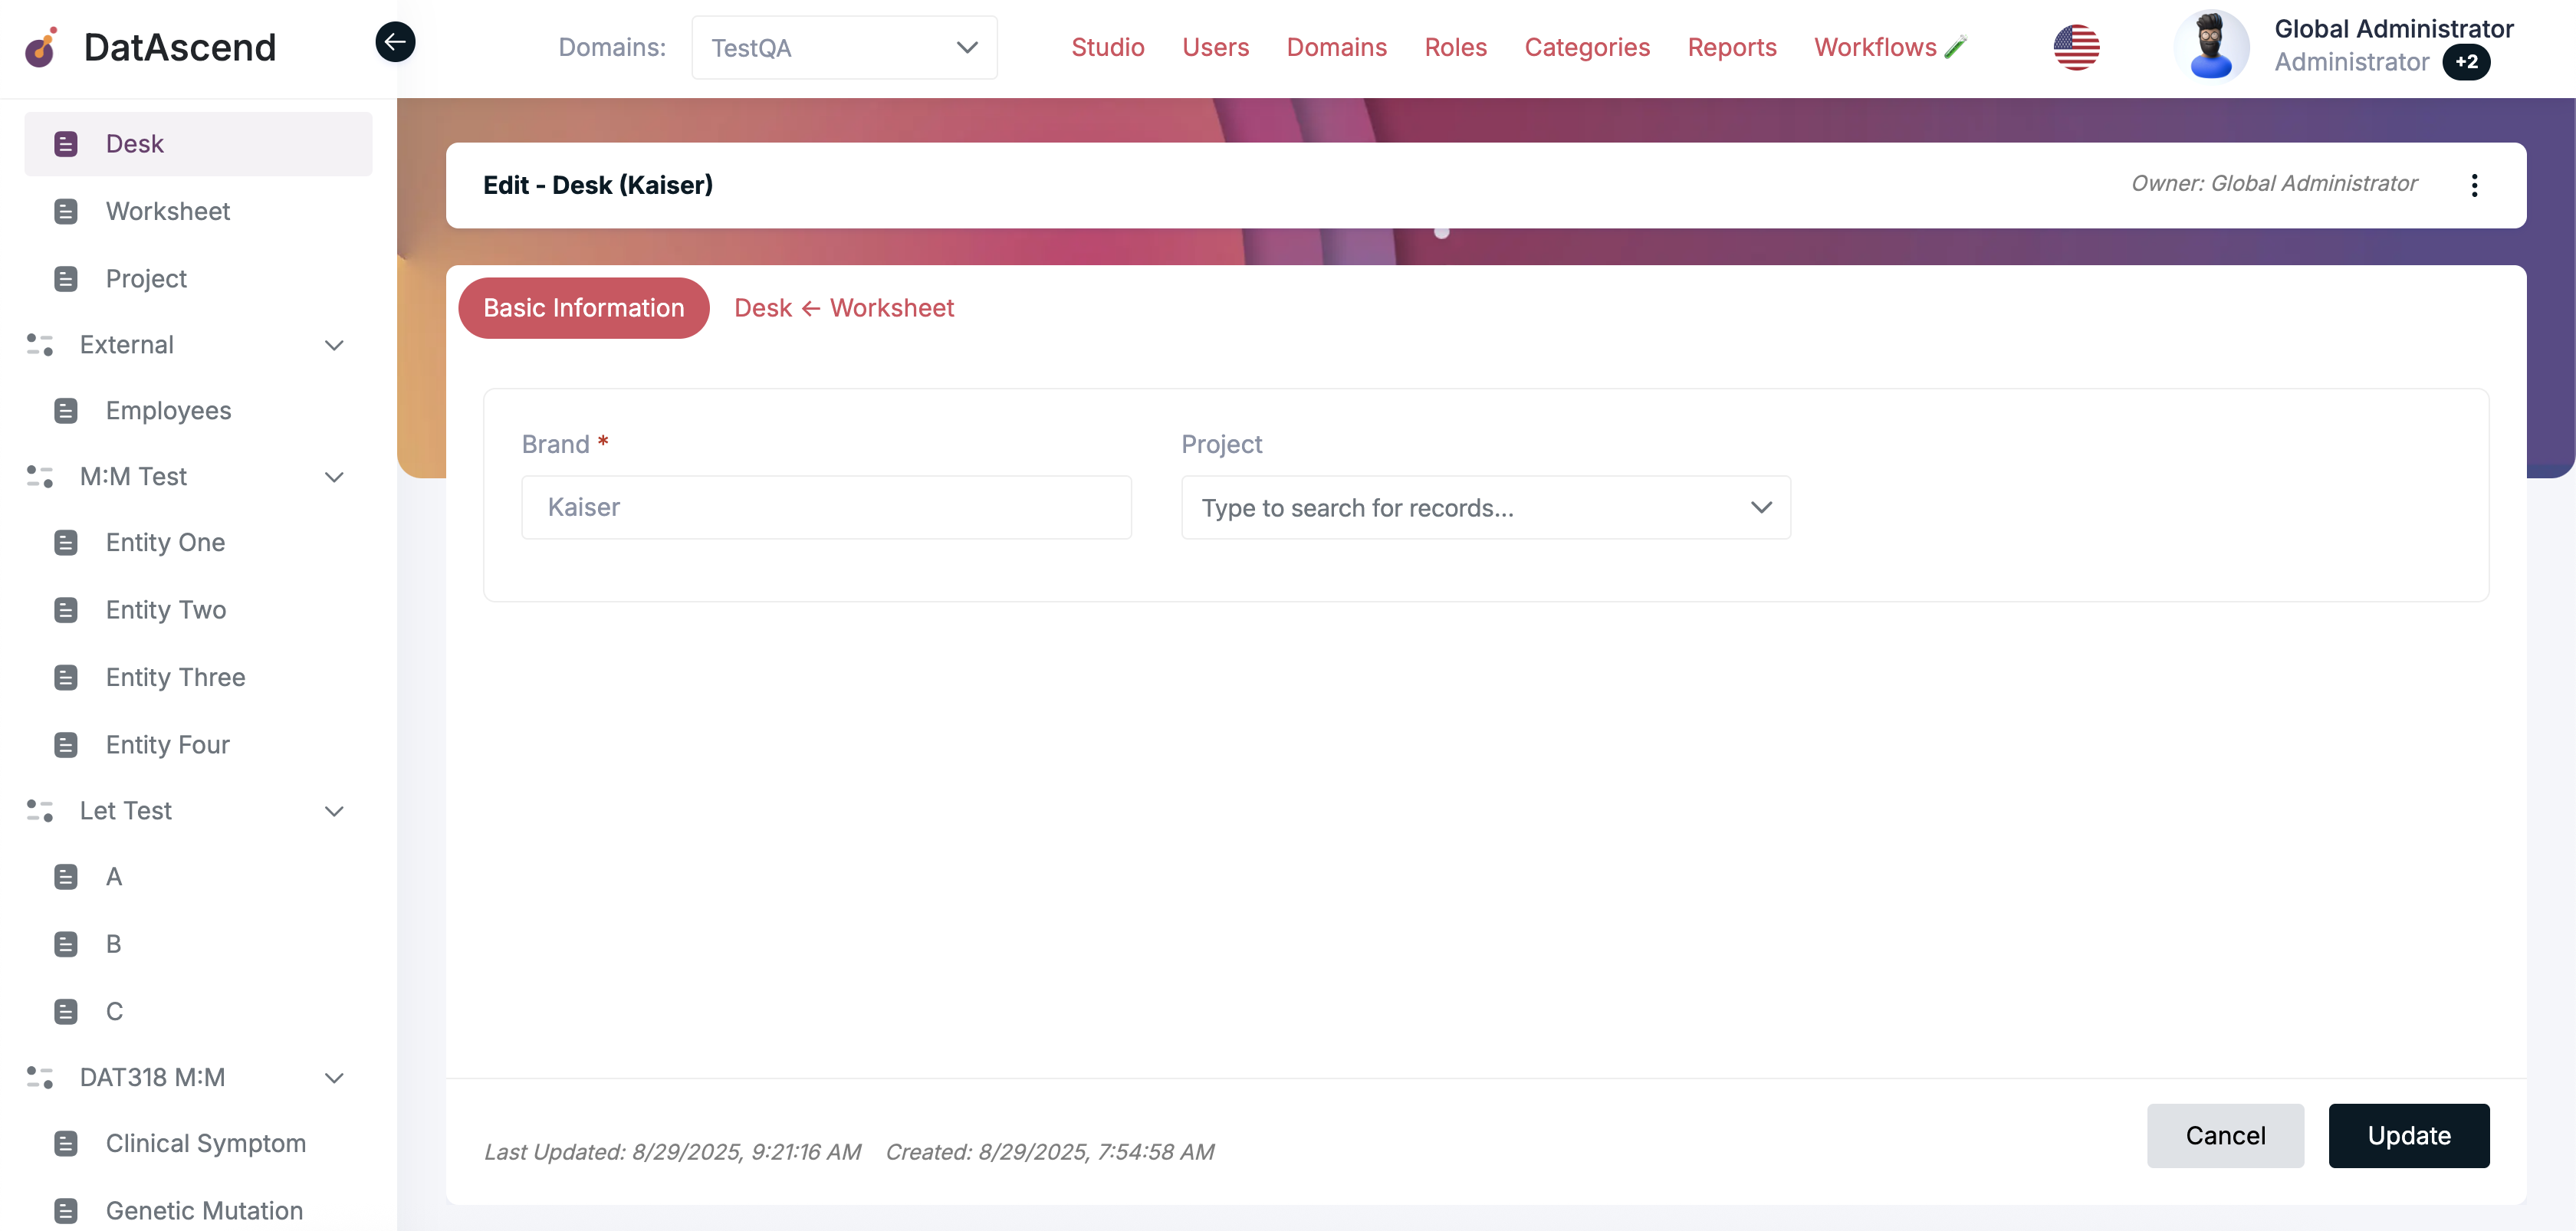Image resolution: width=2576 pixels, height=1231 pixels.
Task: Collapse sidebar with back arrow icon
Action: (395, 42)
